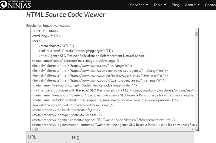The height and width of the screenshot is (143, 216).
Task: Go to the Blog page
Action: 175,5
